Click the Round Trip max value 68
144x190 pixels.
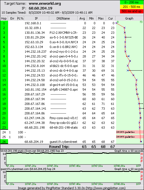pyautogui.click(x=103, y=147)
